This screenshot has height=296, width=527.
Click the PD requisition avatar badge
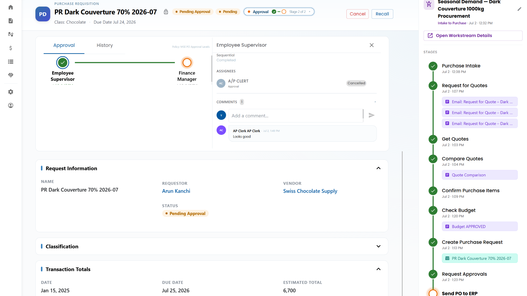[x=43, y=14]
